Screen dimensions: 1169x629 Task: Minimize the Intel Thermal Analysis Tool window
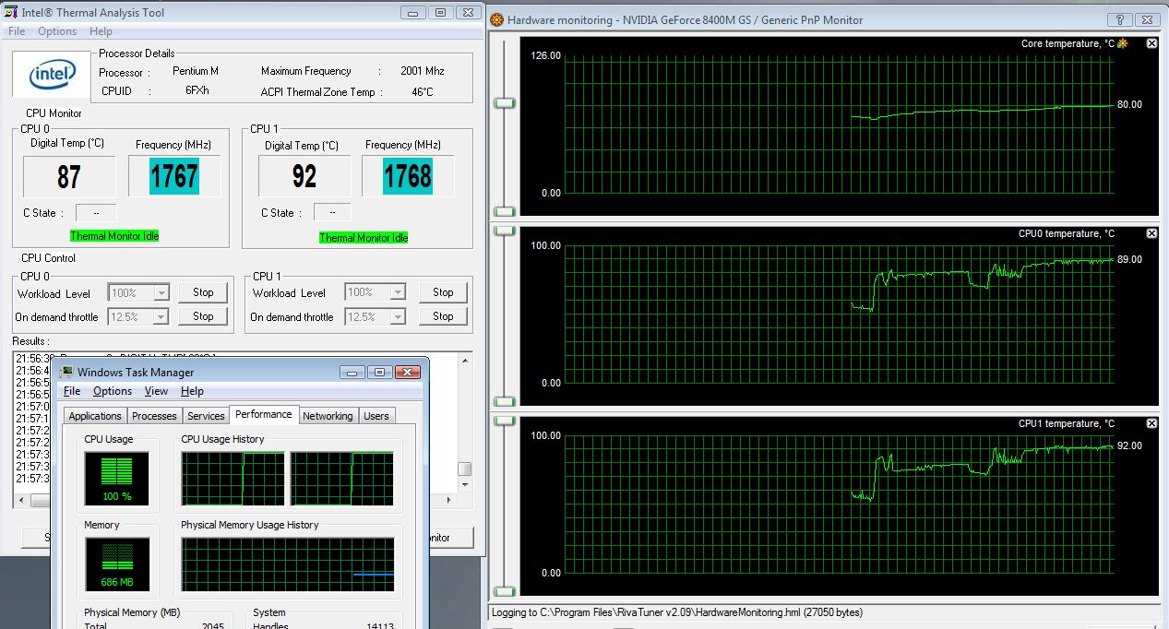[414, 12]
